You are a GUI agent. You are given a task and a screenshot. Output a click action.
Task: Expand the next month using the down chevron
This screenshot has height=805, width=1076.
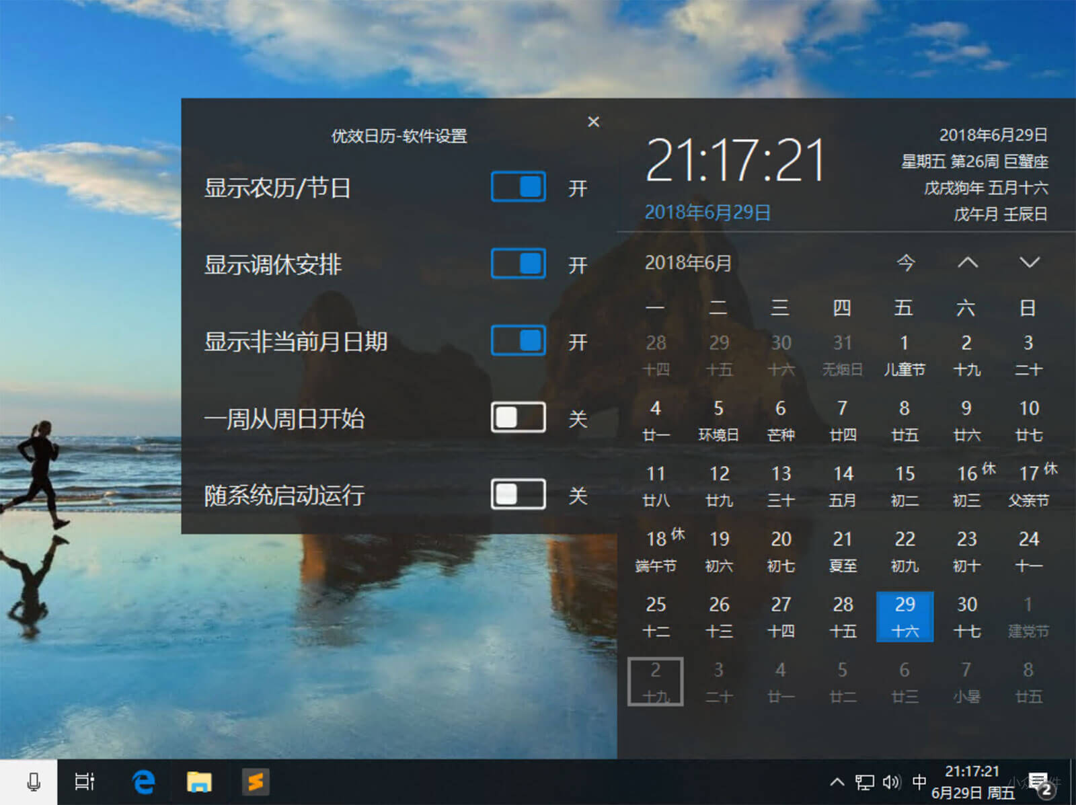click(1028, 263)
